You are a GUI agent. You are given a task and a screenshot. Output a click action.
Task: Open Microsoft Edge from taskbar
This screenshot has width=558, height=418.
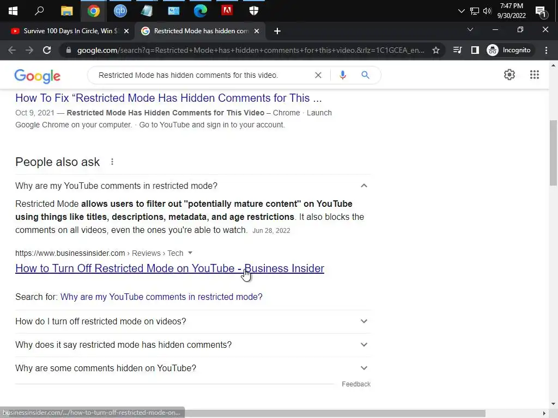pyautogui.click(x=201, y=11)
